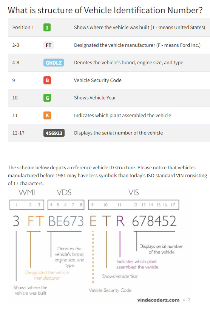
Task: Click the gray 'FT' manufacturer badge
Action: pyautogui.click(x=48, y=45)
